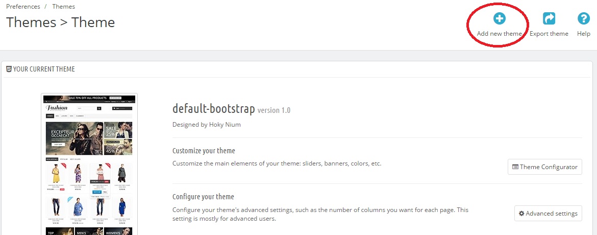This screenshot has width=597, height=235.
Task: Click the "Customize your theme" heading
Action: pyautogui.click(x=204, y=151)
